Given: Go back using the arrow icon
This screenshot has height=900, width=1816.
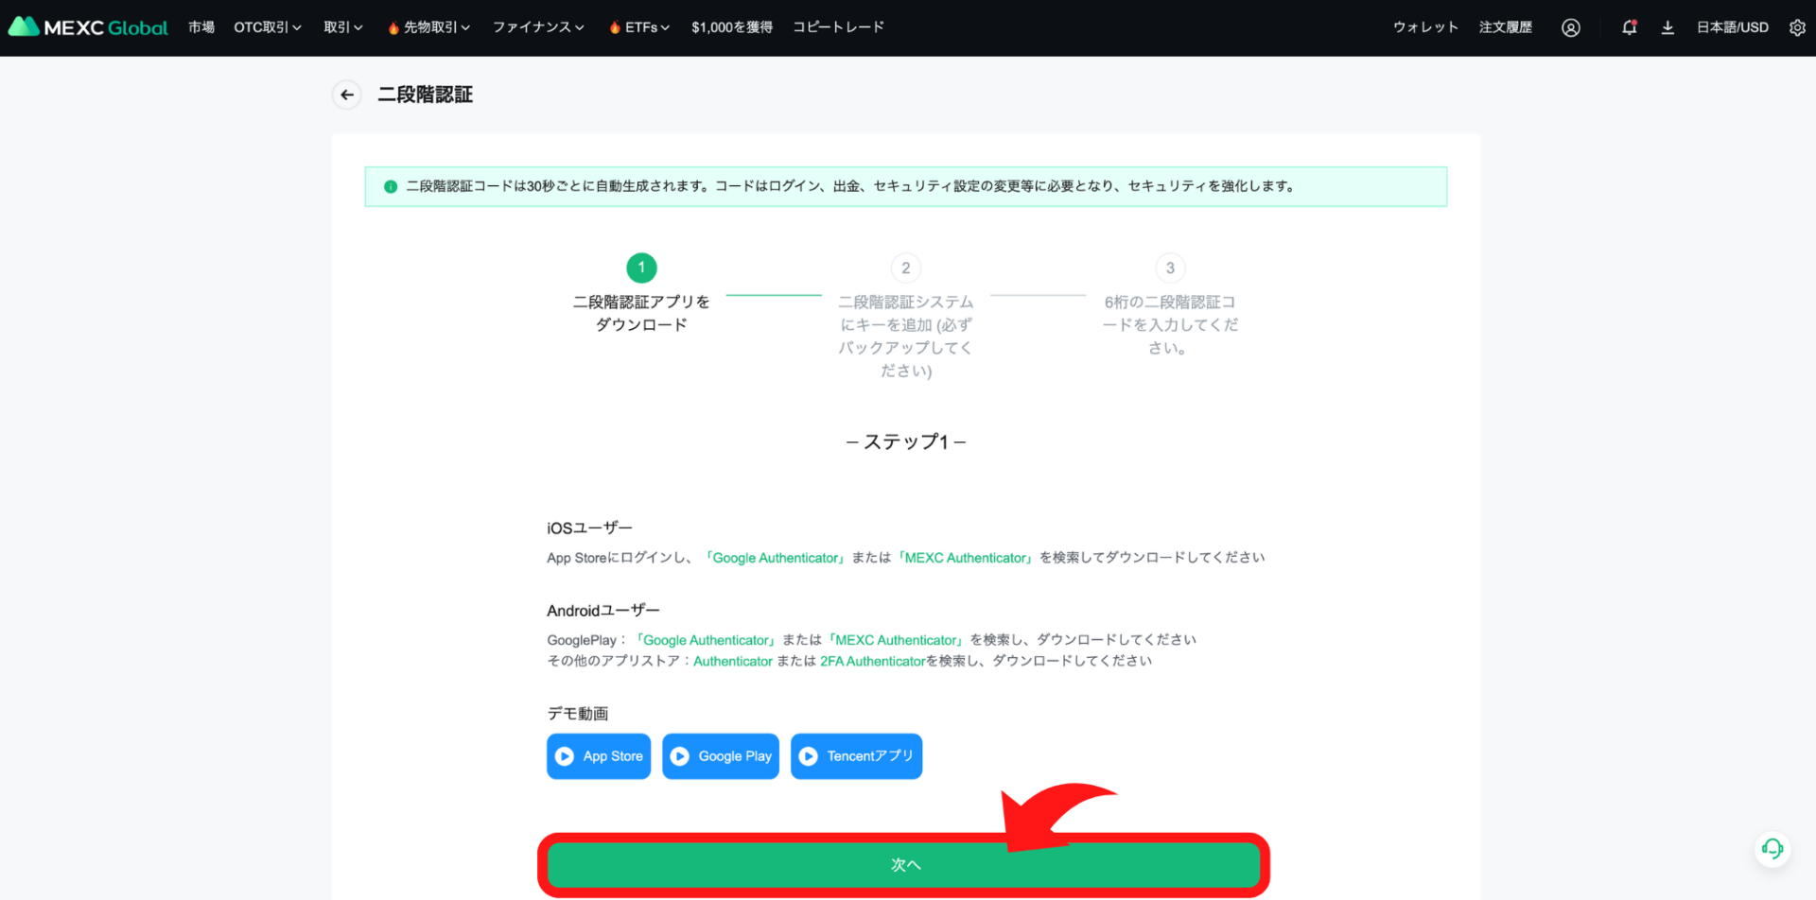Looking at the screenshot, I should (347, 95).
